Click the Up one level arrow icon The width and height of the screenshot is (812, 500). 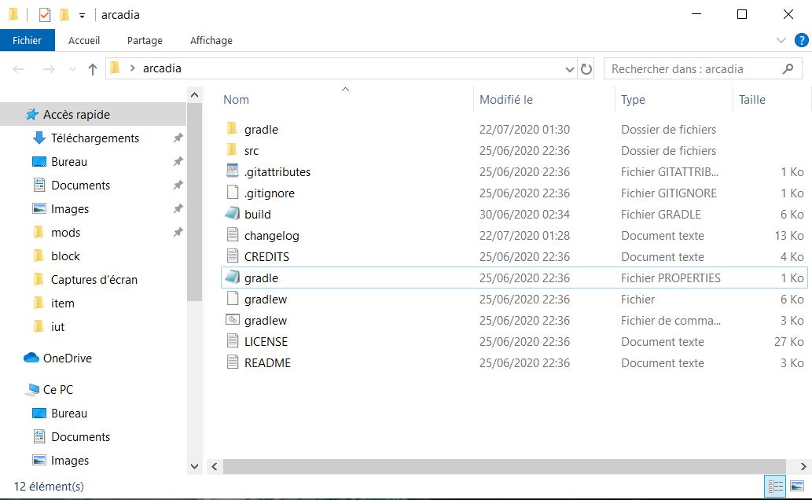pos(93,69)
